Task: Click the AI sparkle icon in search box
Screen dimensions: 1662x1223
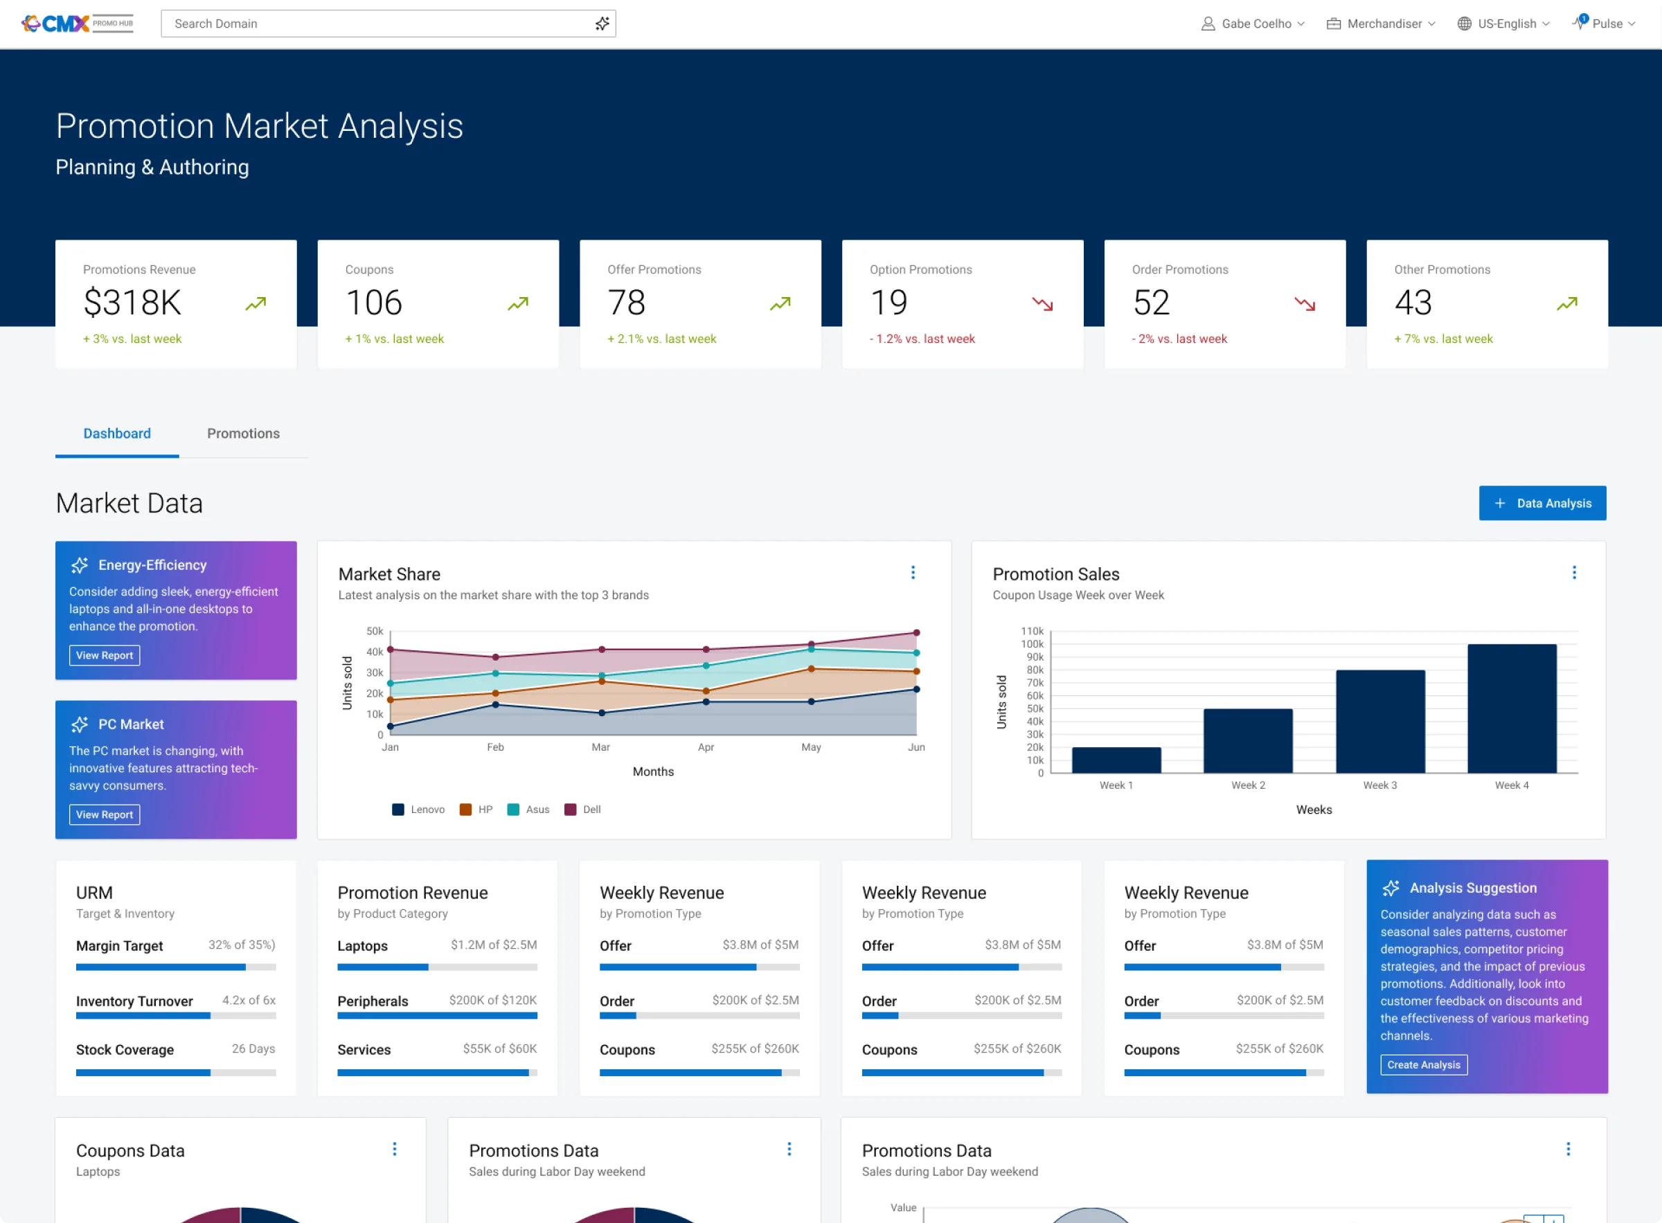Action: (x=602, y=24)
